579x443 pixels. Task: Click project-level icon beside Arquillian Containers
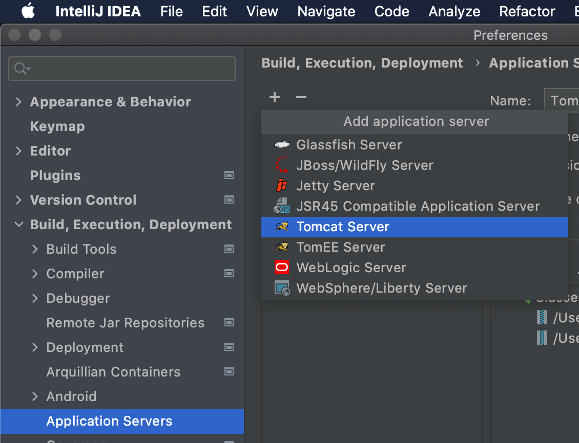229,371
